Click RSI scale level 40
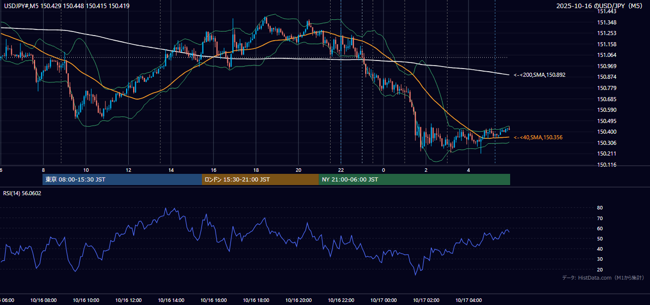Image resolution: width=650 pixels, height=305 pixels. pyautogui.click(x=600, y=249)
